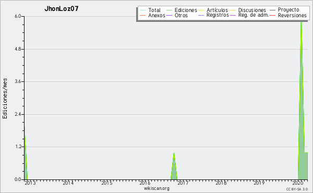Click the JhonLoz07 chart title
313x193 pixels.
point(62,8)
